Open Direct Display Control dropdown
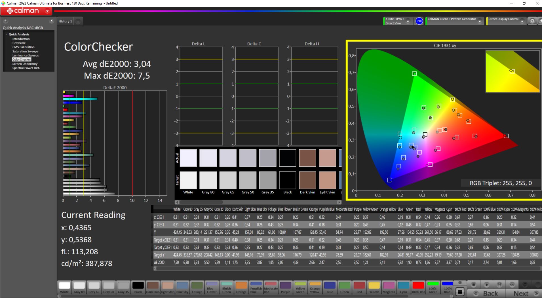Screen dimensions: 542x298 522,21
